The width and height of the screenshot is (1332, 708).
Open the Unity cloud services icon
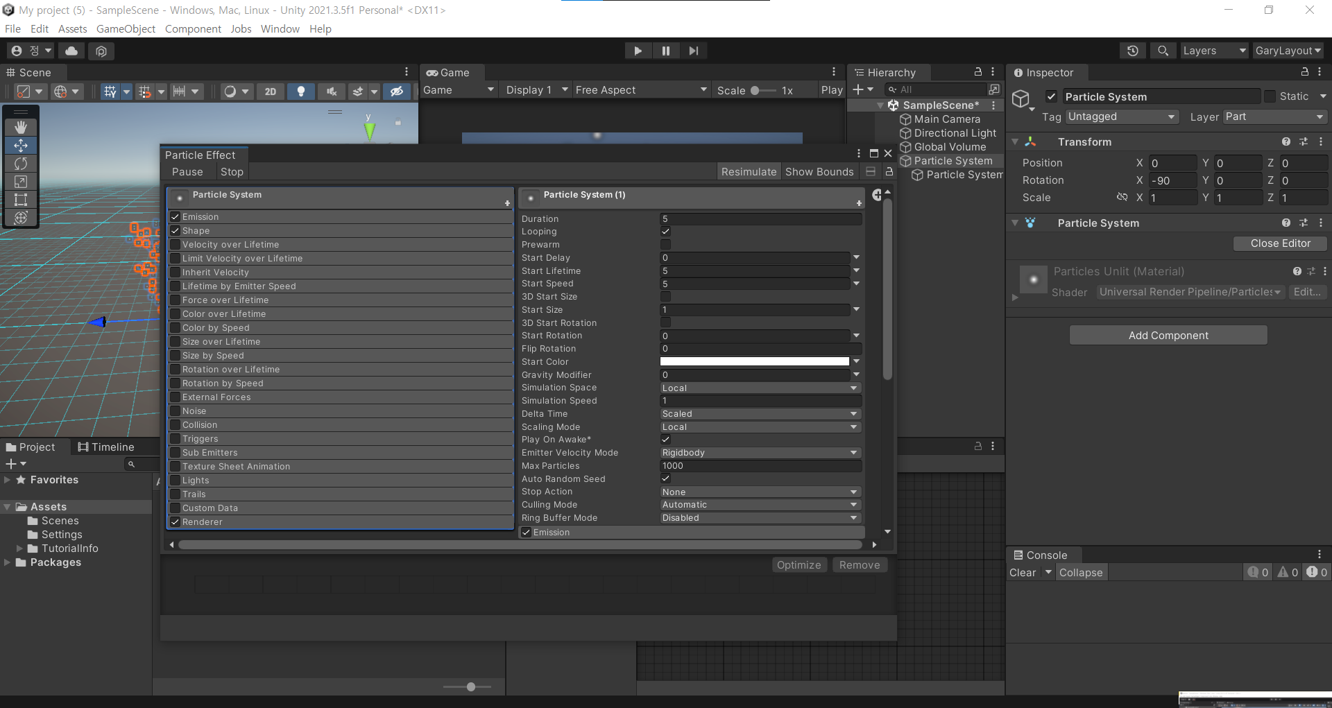pyautogui.click(x=71, y=51)
